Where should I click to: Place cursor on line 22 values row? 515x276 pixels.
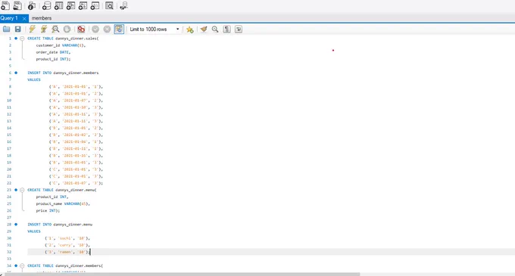76,183
